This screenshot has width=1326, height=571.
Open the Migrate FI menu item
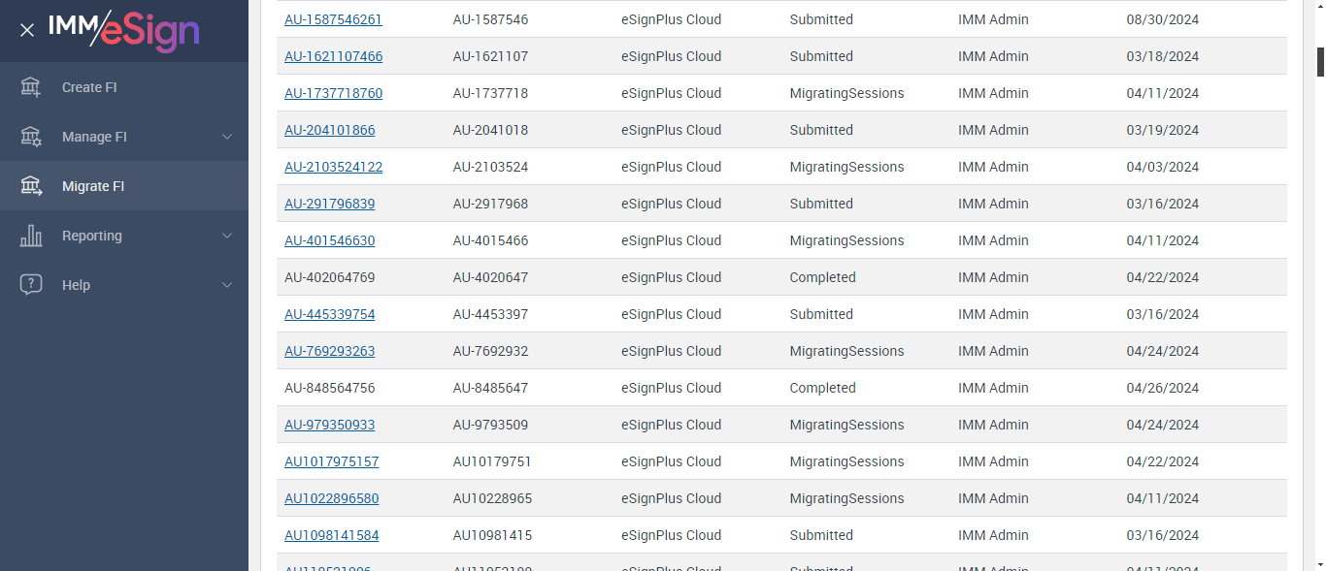(93, 186)
